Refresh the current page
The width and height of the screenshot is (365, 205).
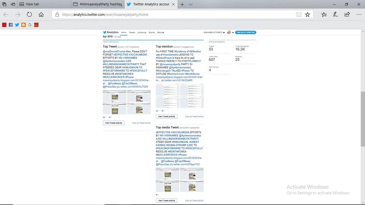click(29, 14)
